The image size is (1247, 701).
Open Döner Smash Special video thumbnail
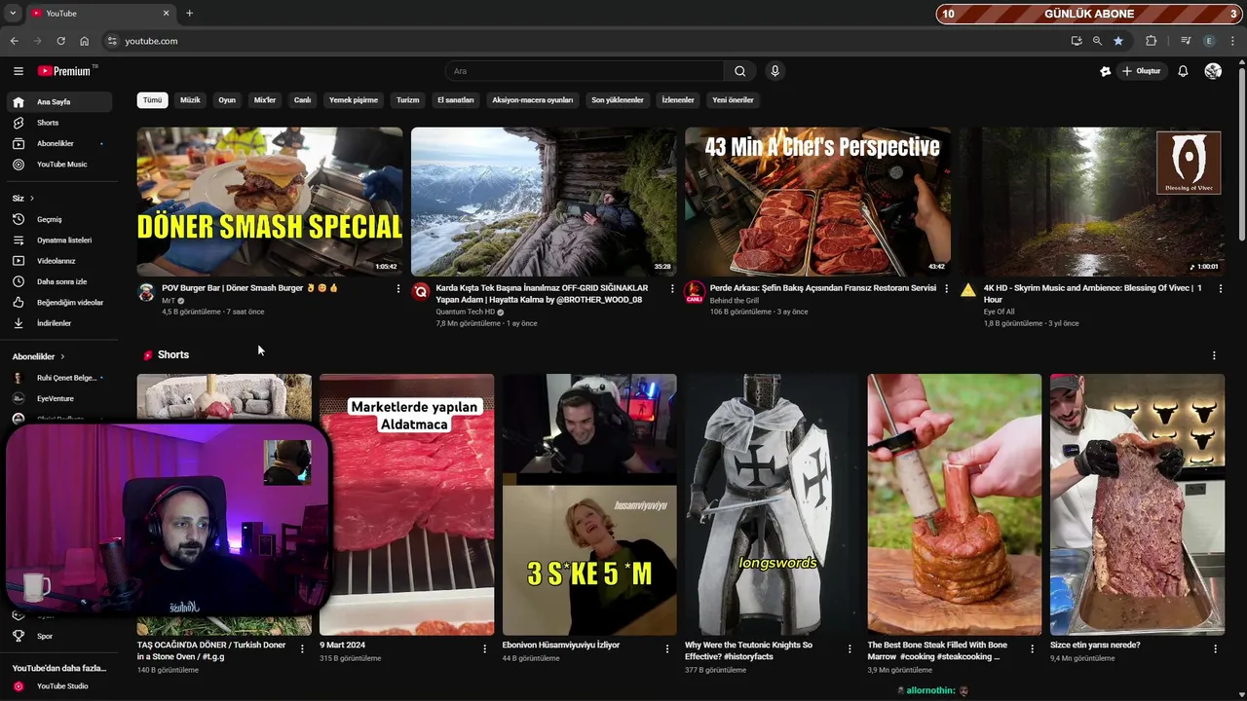click(x=270, y=202)
